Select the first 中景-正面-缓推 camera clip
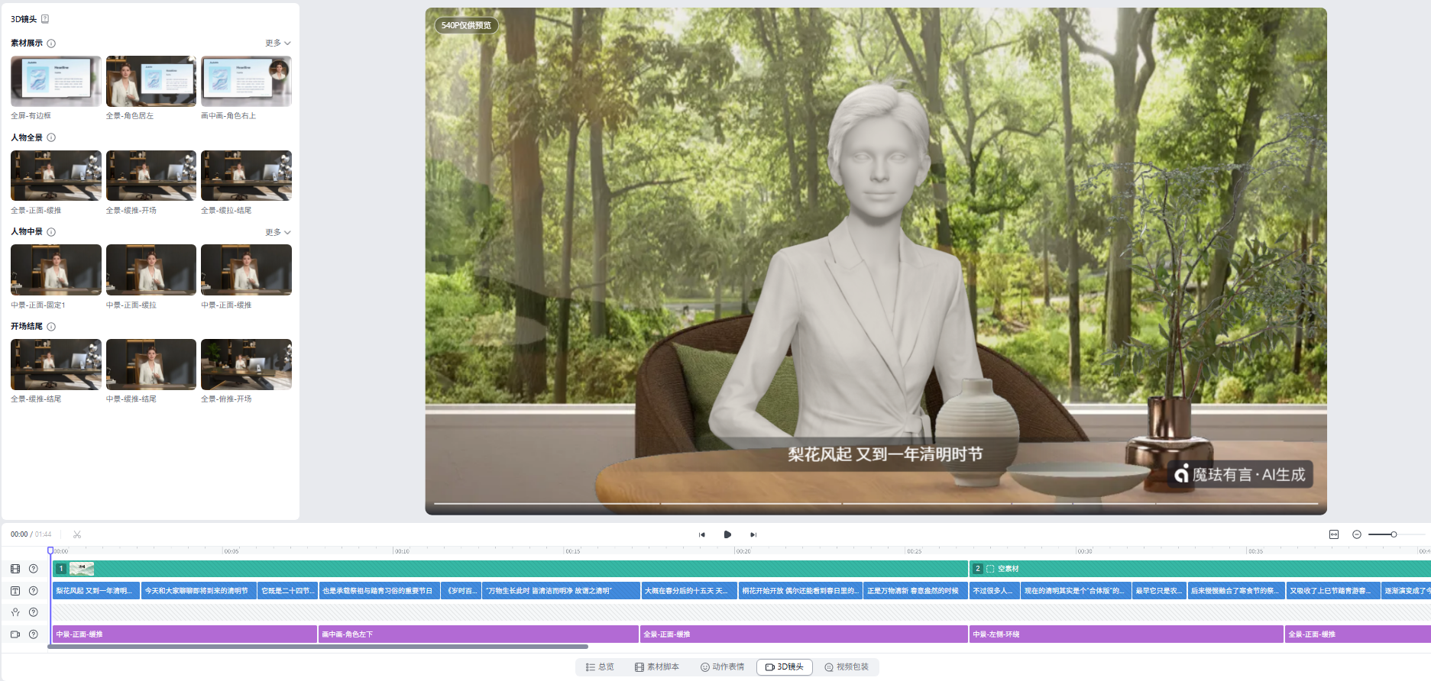Screen dimensions: 1431x681 click(x=185, y=634)
